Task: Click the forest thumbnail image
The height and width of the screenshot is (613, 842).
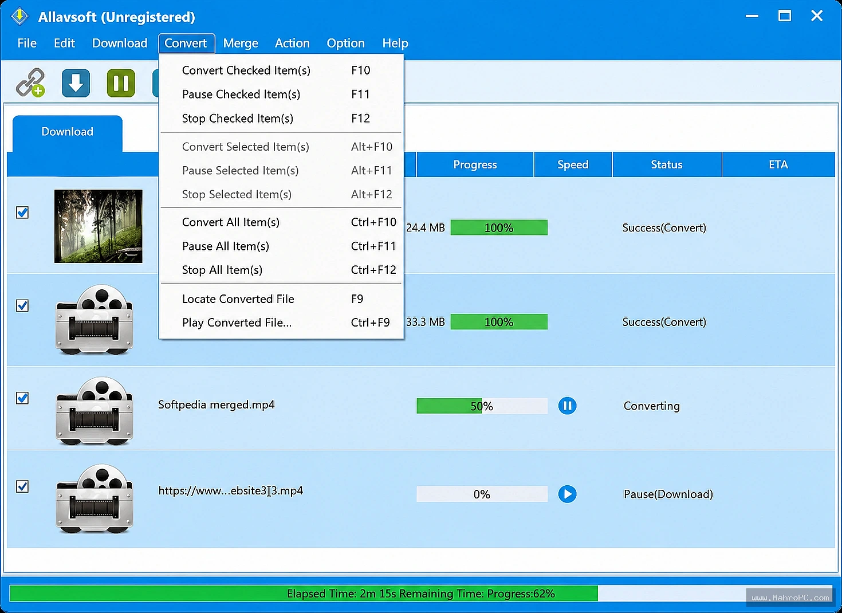Action: coord(99,226)
